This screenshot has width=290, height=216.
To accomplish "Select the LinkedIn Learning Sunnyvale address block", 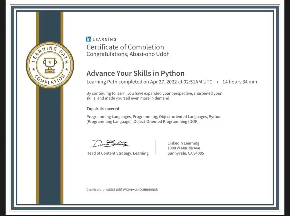I will (x=186, y=148).
